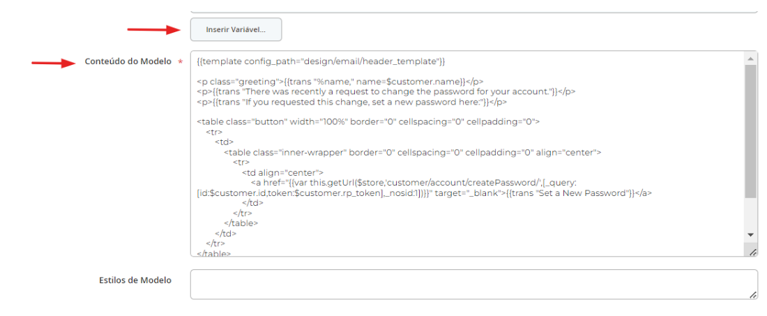Focus the Estilos de Modelo text area
Image resolution: width=767 pixels, height=316 pixels.
click(x=467, y=285)
